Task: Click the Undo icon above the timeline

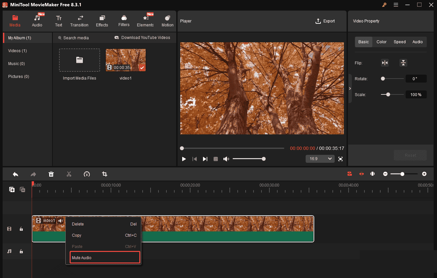Action: coord(15,174)
